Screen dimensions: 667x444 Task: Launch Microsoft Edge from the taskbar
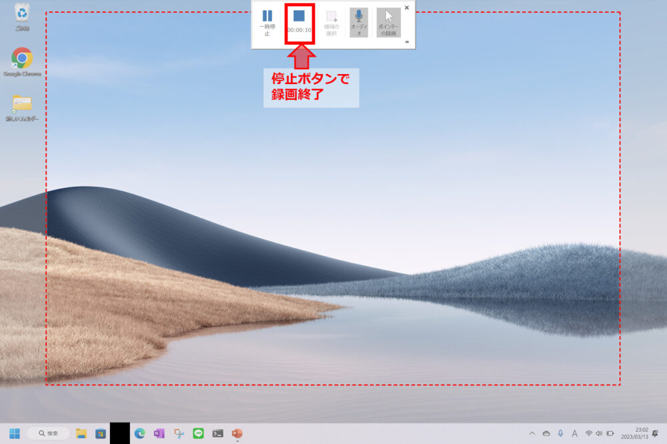[139, 433]
